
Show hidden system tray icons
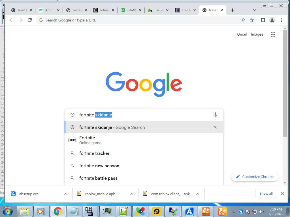pos(234,212)
